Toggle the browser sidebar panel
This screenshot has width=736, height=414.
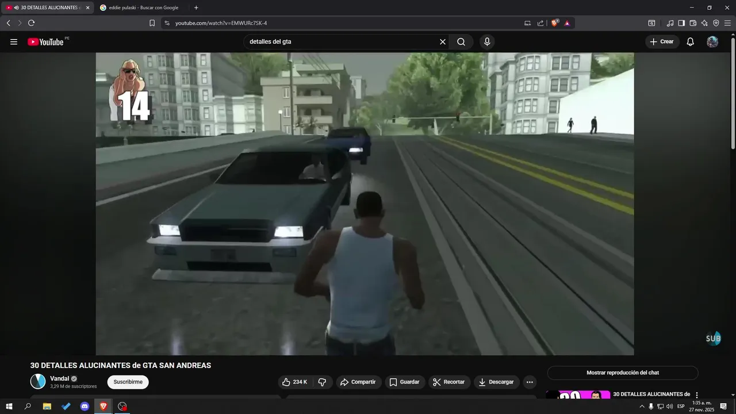click(x=681, y=23)
